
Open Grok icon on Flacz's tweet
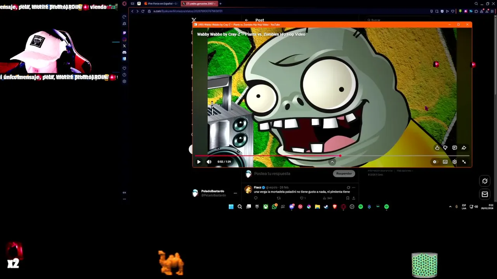pyautogui.click(x=348, y=188)
